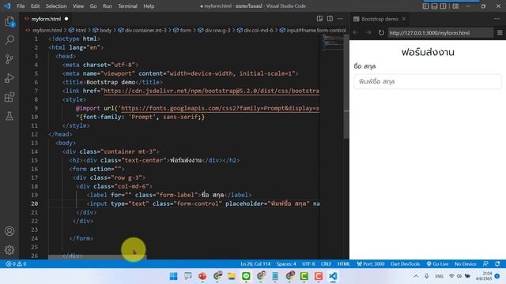Change end of line sequence CRLF

pyautogui.click(x=326, y=264)
